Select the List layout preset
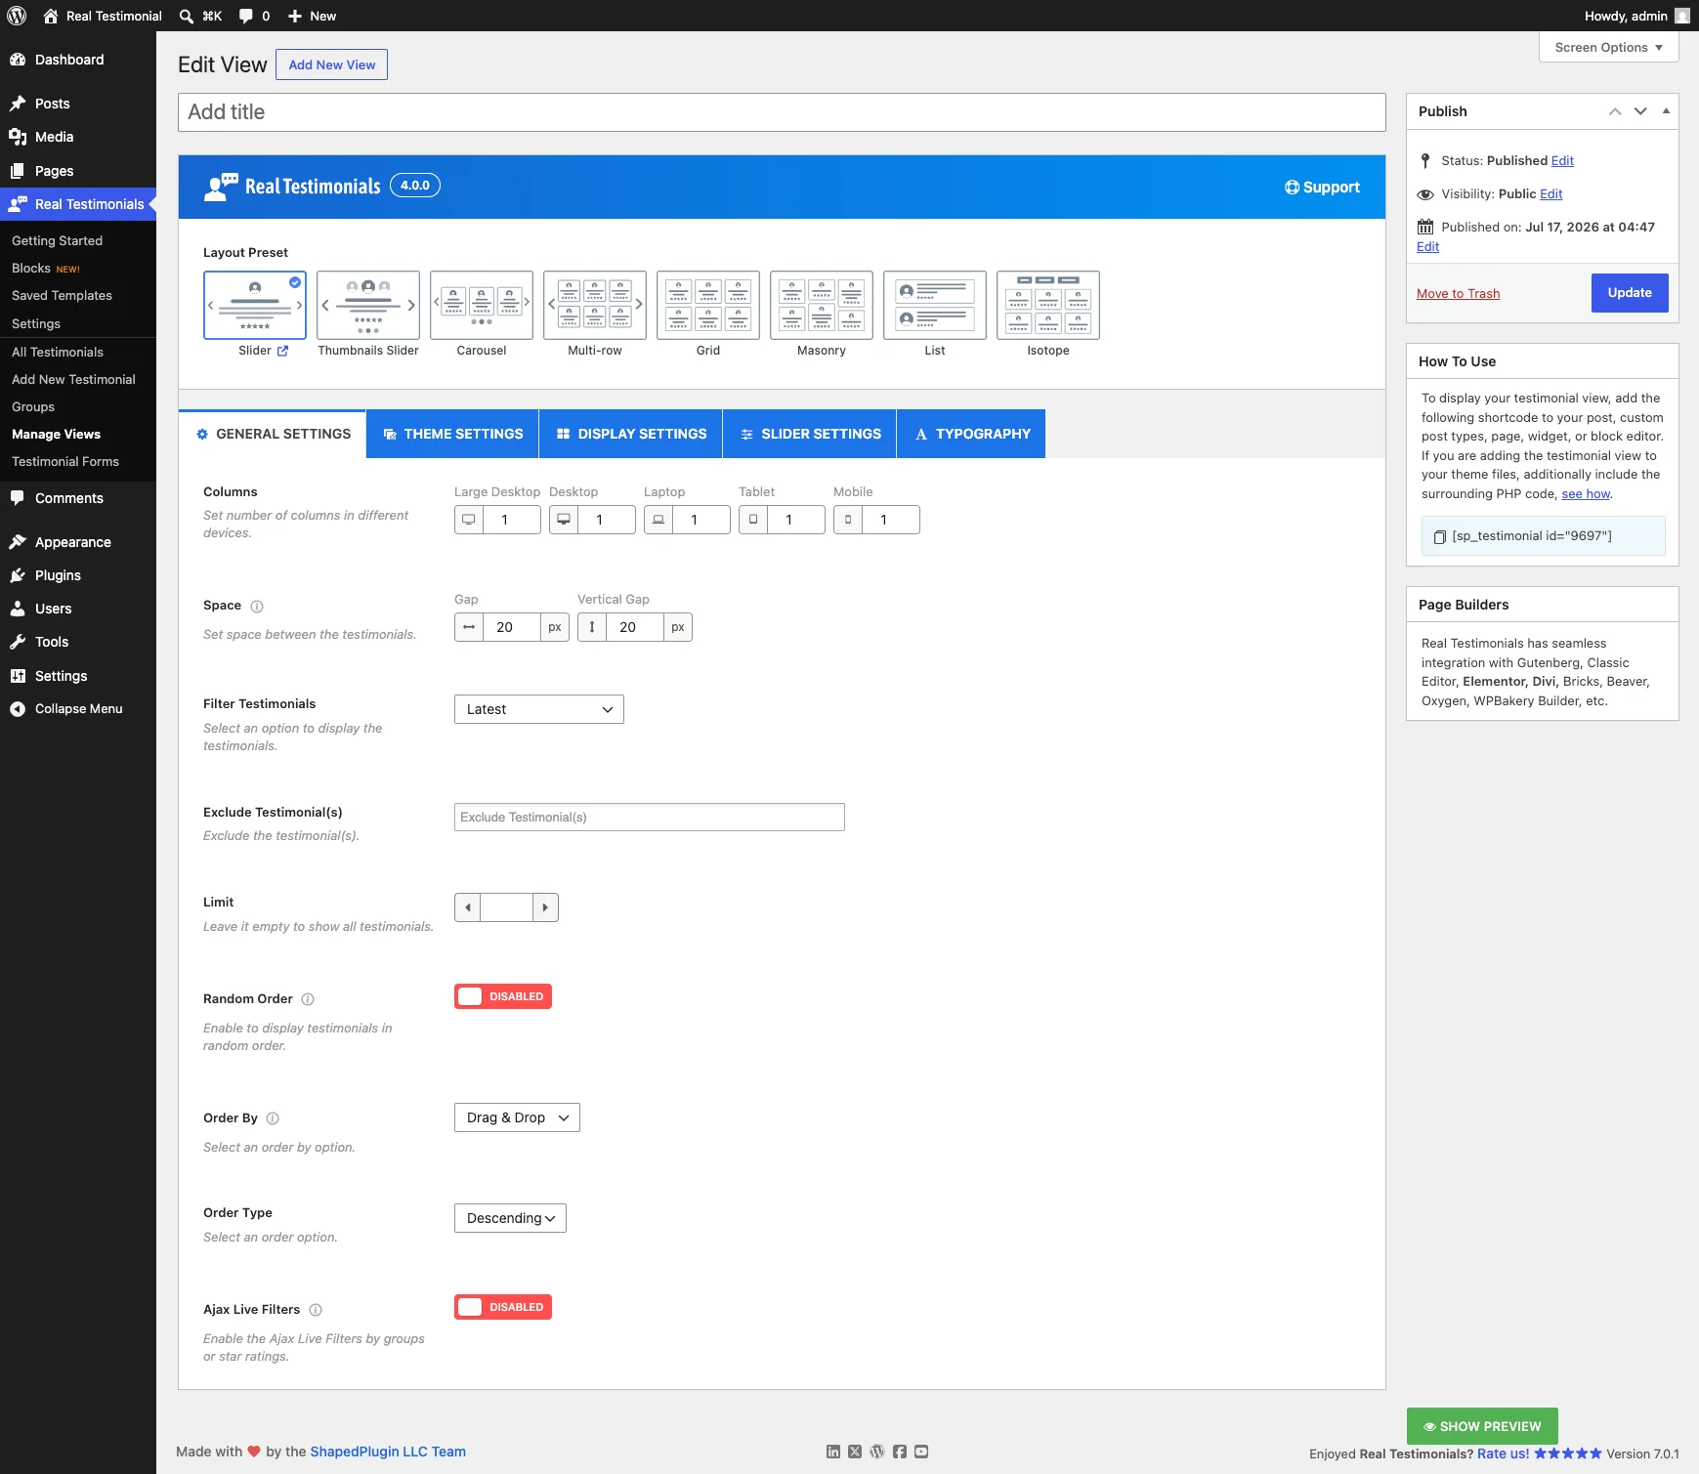The height and width of the screenshot is (1474, 1699). [x=935, y=306]
